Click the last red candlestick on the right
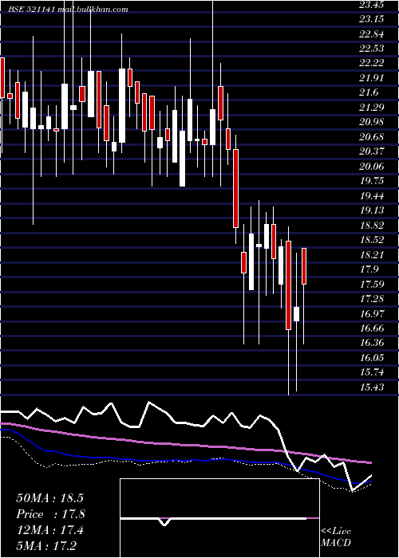 click(x=304, y=266)
